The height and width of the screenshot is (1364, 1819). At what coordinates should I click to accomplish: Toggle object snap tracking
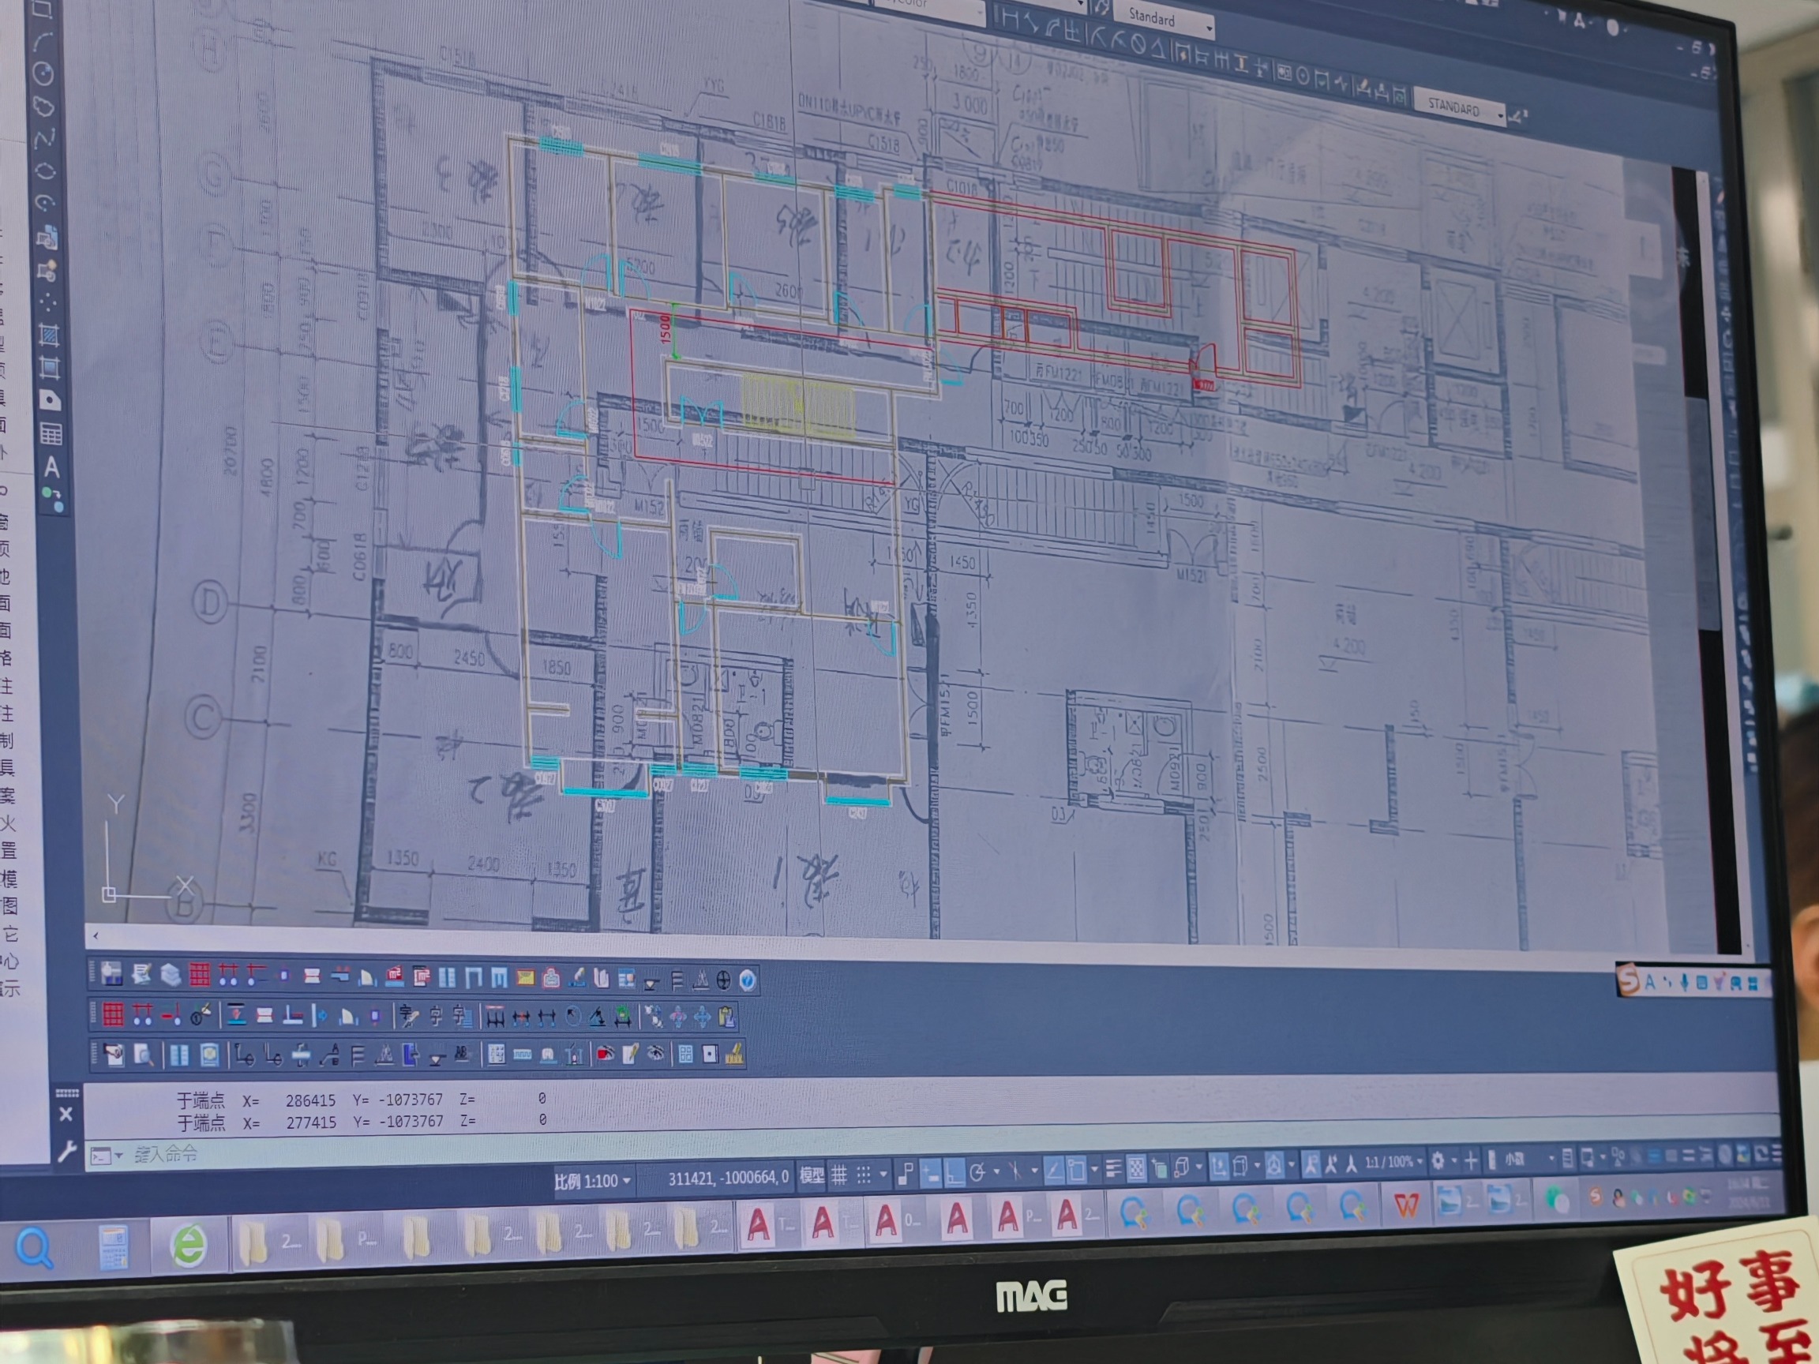point(1054,1171)
